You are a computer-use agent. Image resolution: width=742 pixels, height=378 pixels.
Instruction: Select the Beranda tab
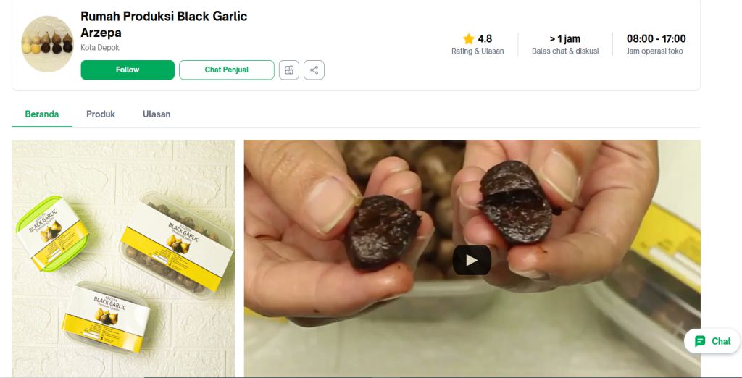41,114
